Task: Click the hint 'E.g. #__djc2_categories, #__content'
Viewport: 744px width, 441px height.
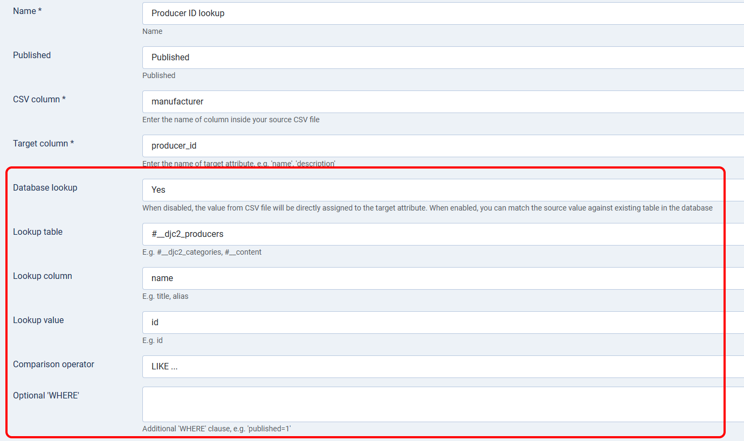Action: [202, 252]
